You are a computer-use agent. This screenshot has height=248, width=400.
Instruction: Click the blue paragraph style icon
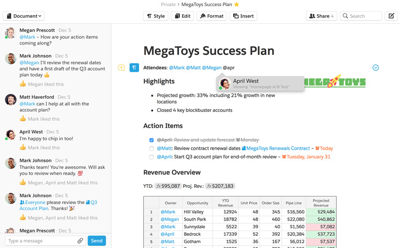coord(134,67)
